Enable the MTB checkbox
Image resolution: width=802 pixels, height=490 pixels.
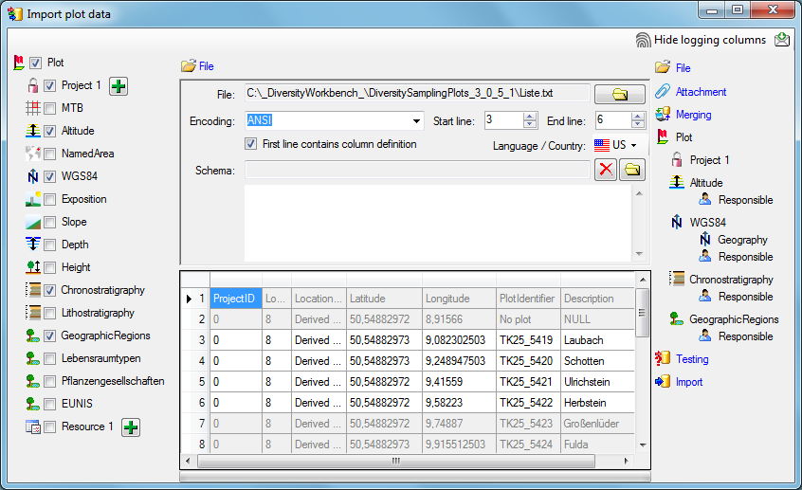point(50,108)
